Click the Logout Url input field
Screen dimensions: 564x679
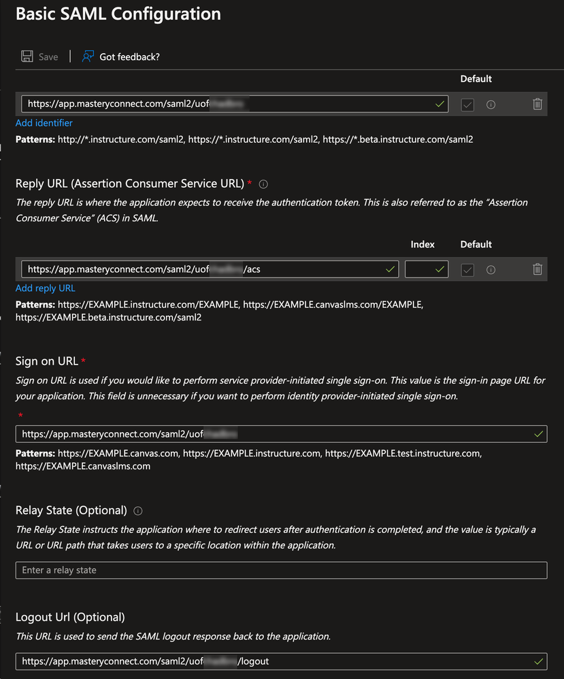click(272, 661)
